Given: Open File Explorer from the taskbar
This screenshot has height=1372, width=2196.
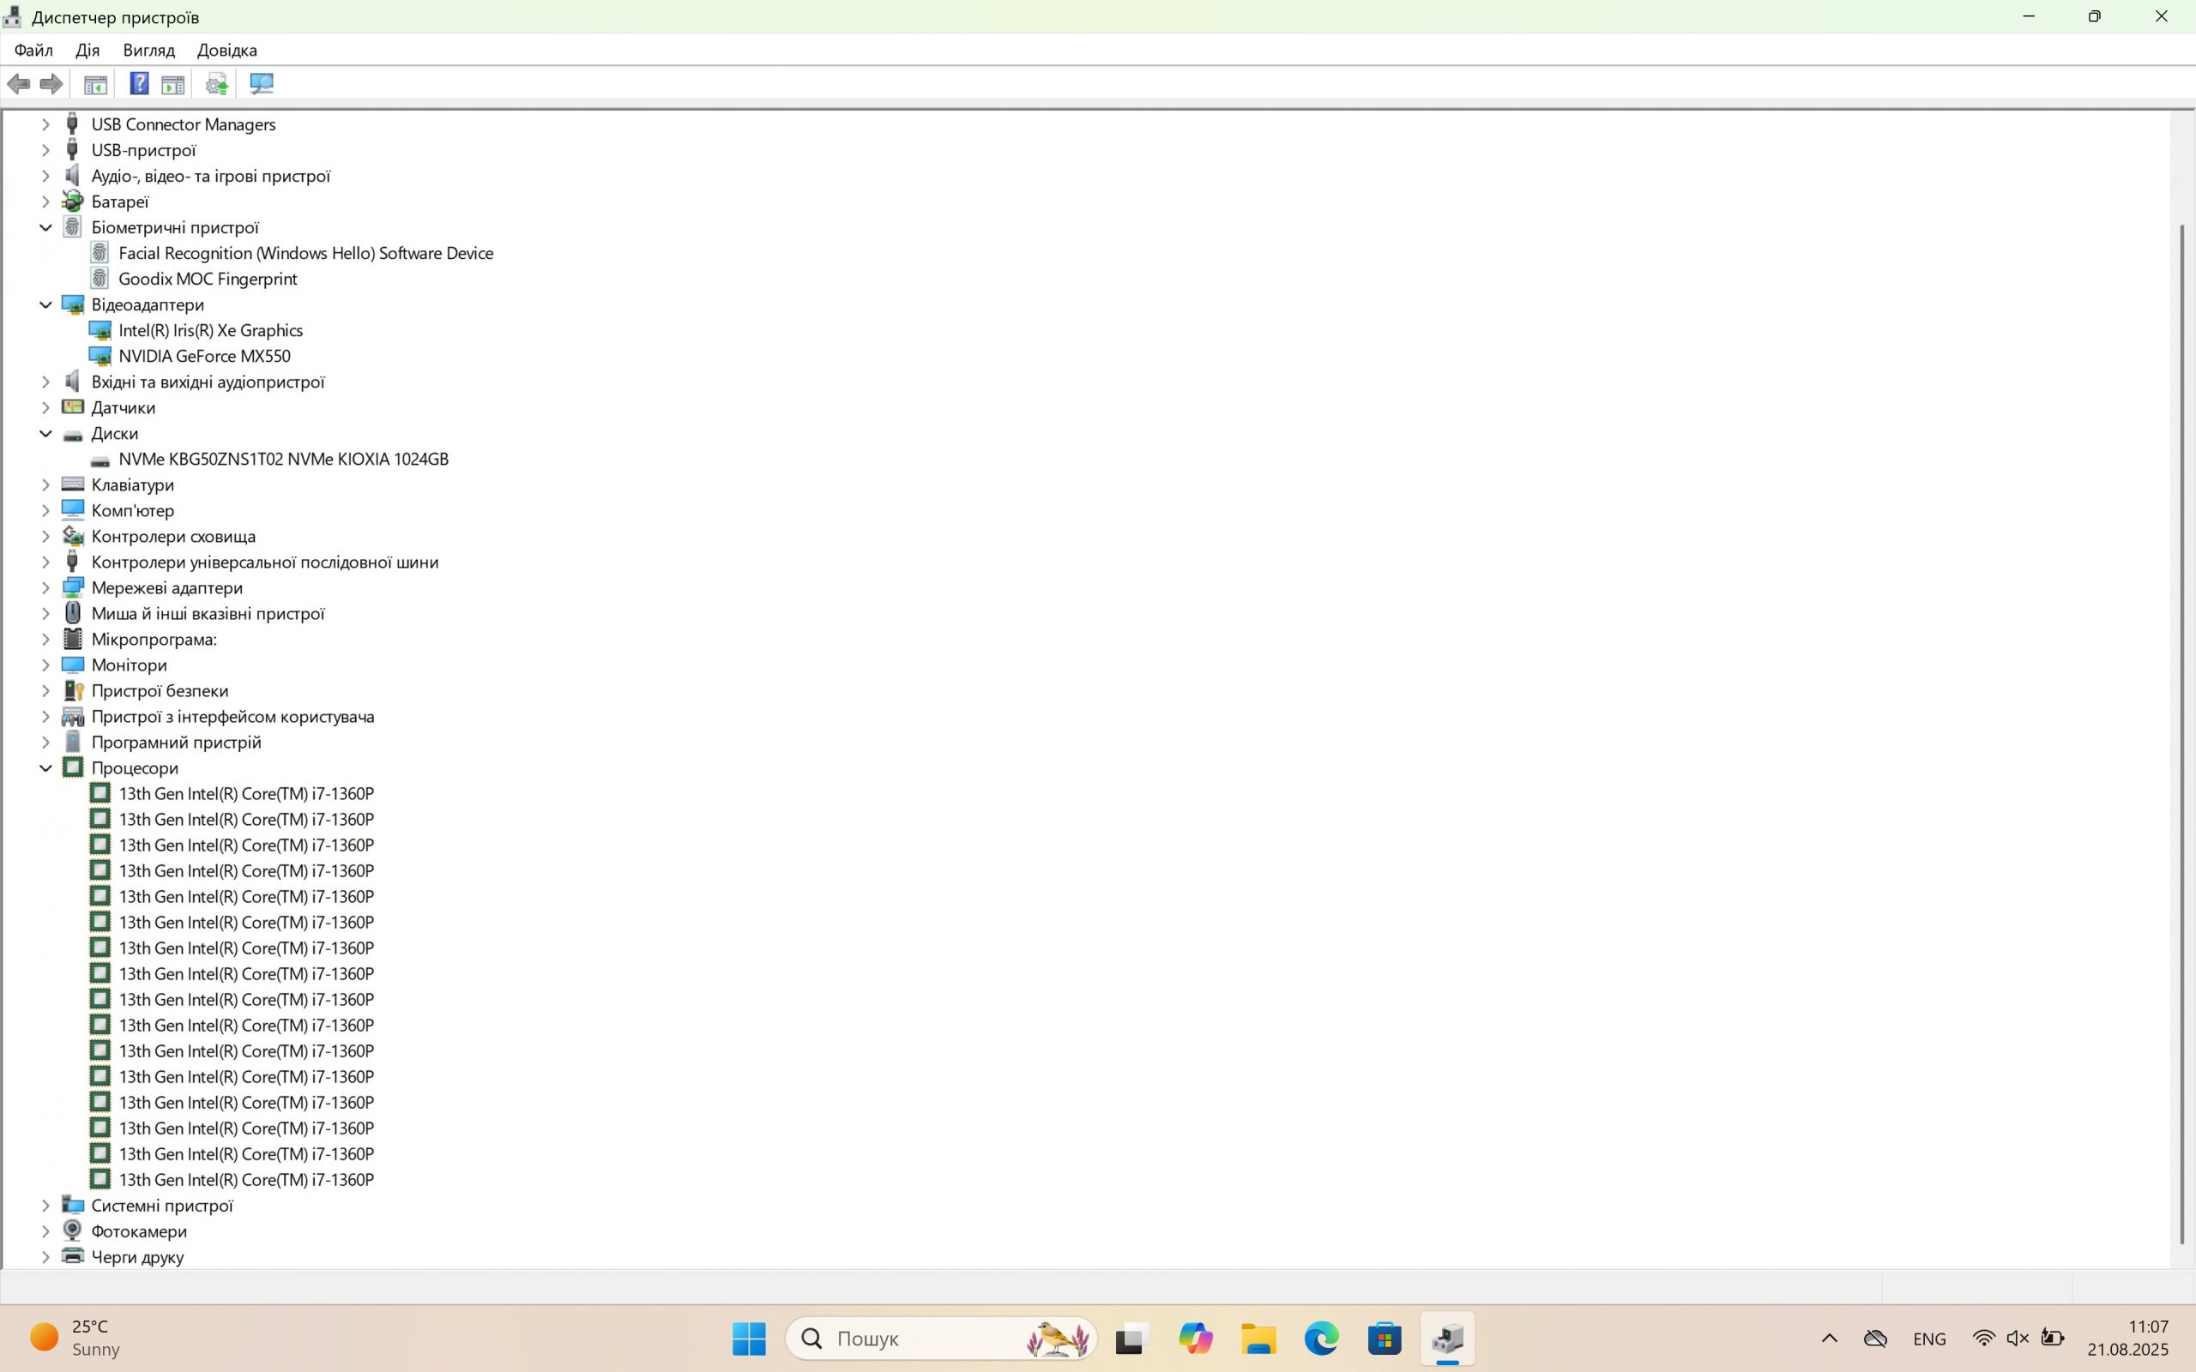Looking at the screenshot, I should click(x=1258, y=1339).
